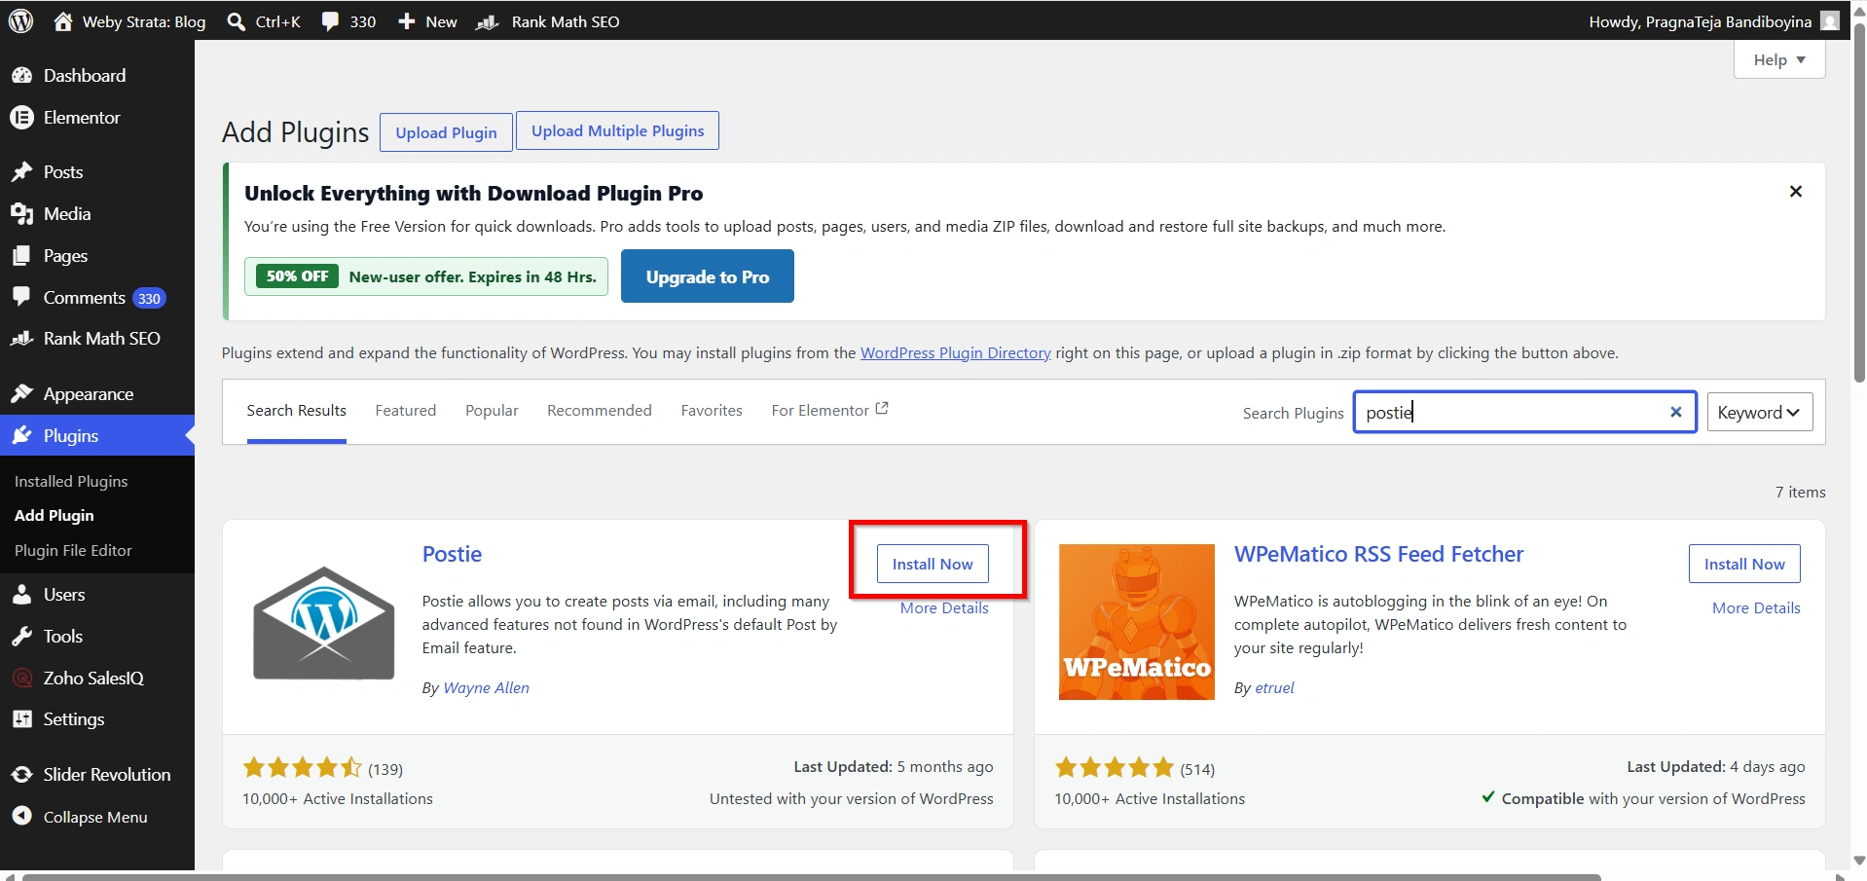Click the Appearance brush icon
Screen dimensions: 1867x881
(x=21, y=393)
